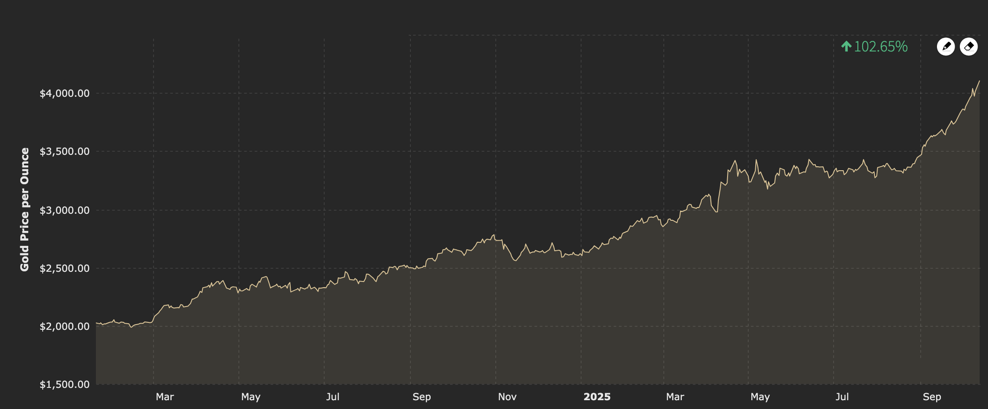
Task: Click the line's starting point at left edge
Action: point(97,323)
